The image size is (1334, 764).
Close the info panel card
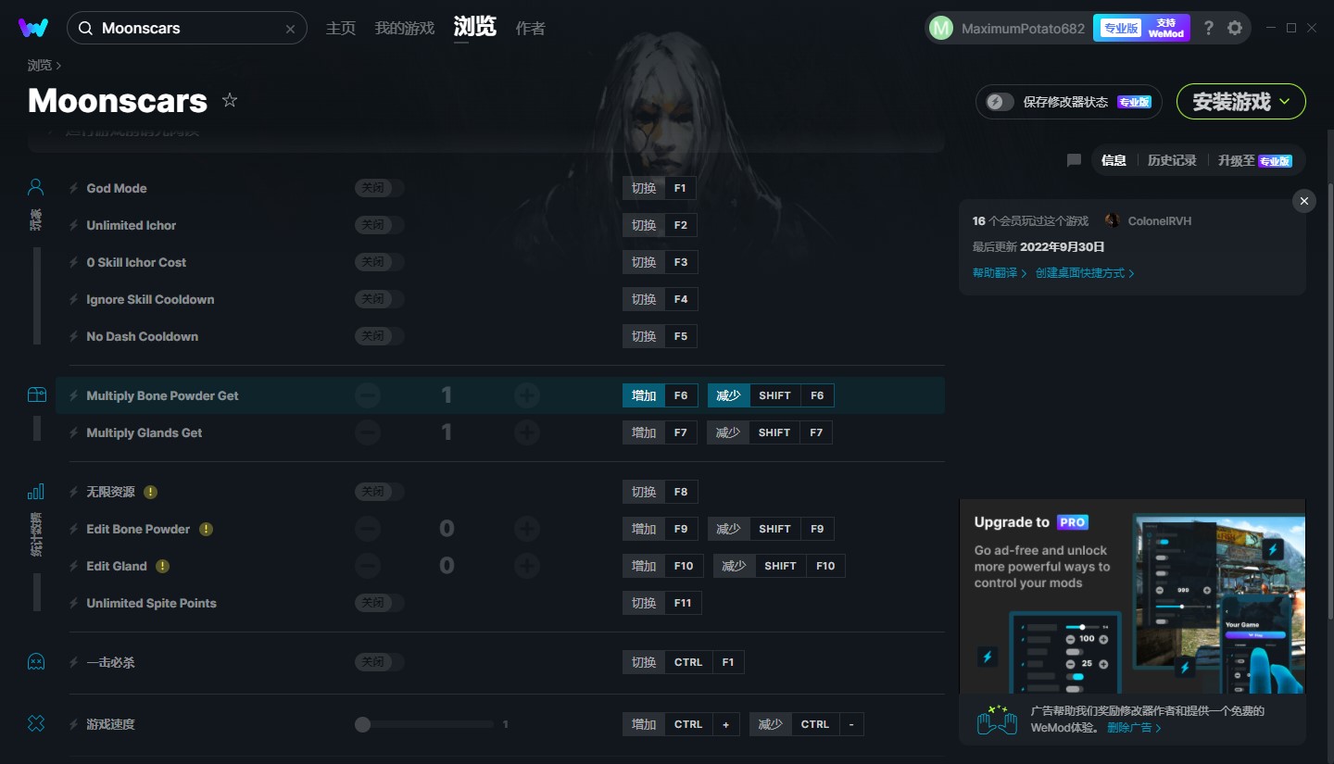[x=1304, y=201]
